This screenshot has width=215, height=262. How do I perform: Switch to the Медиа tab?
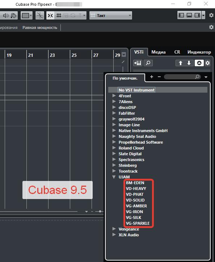coord(159,52)
